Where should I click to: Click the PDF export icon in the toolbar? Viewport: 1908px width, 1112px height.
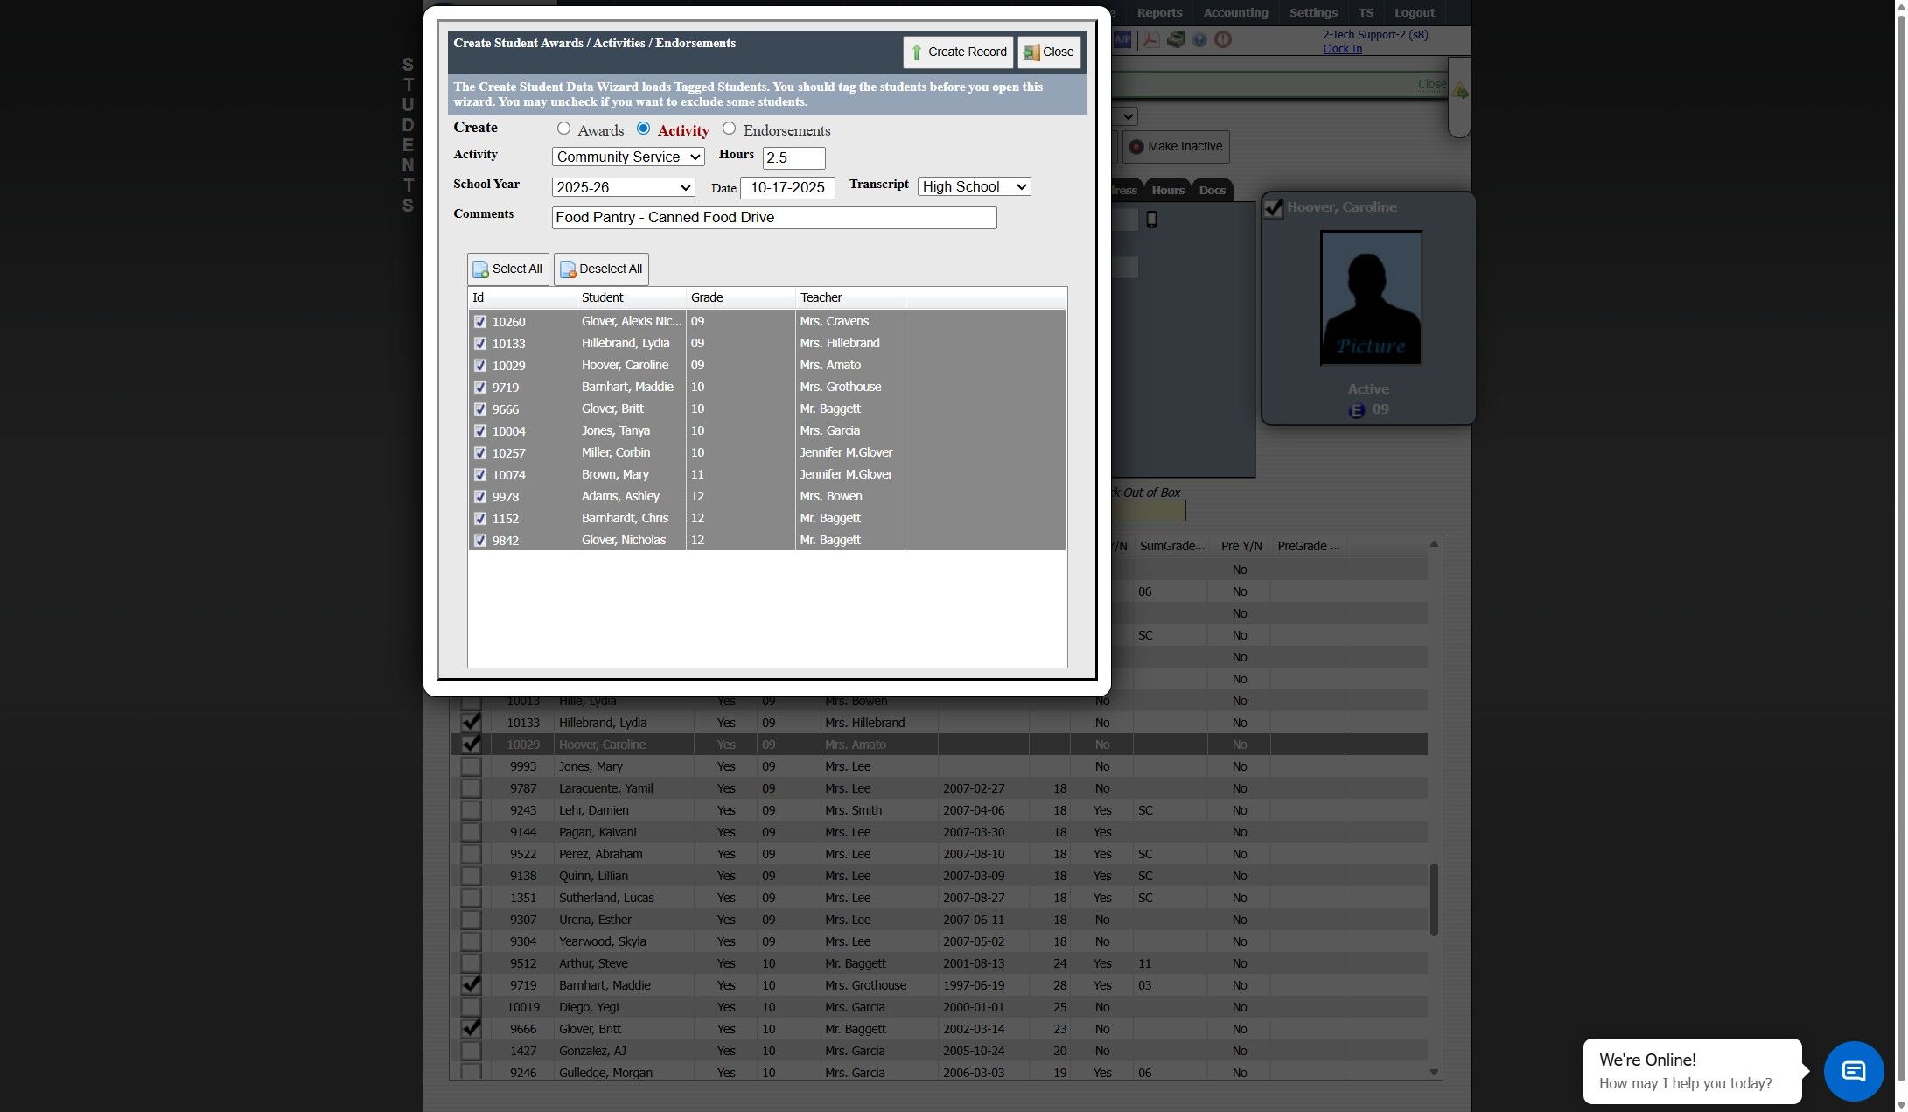click(x=1150, y=39)
